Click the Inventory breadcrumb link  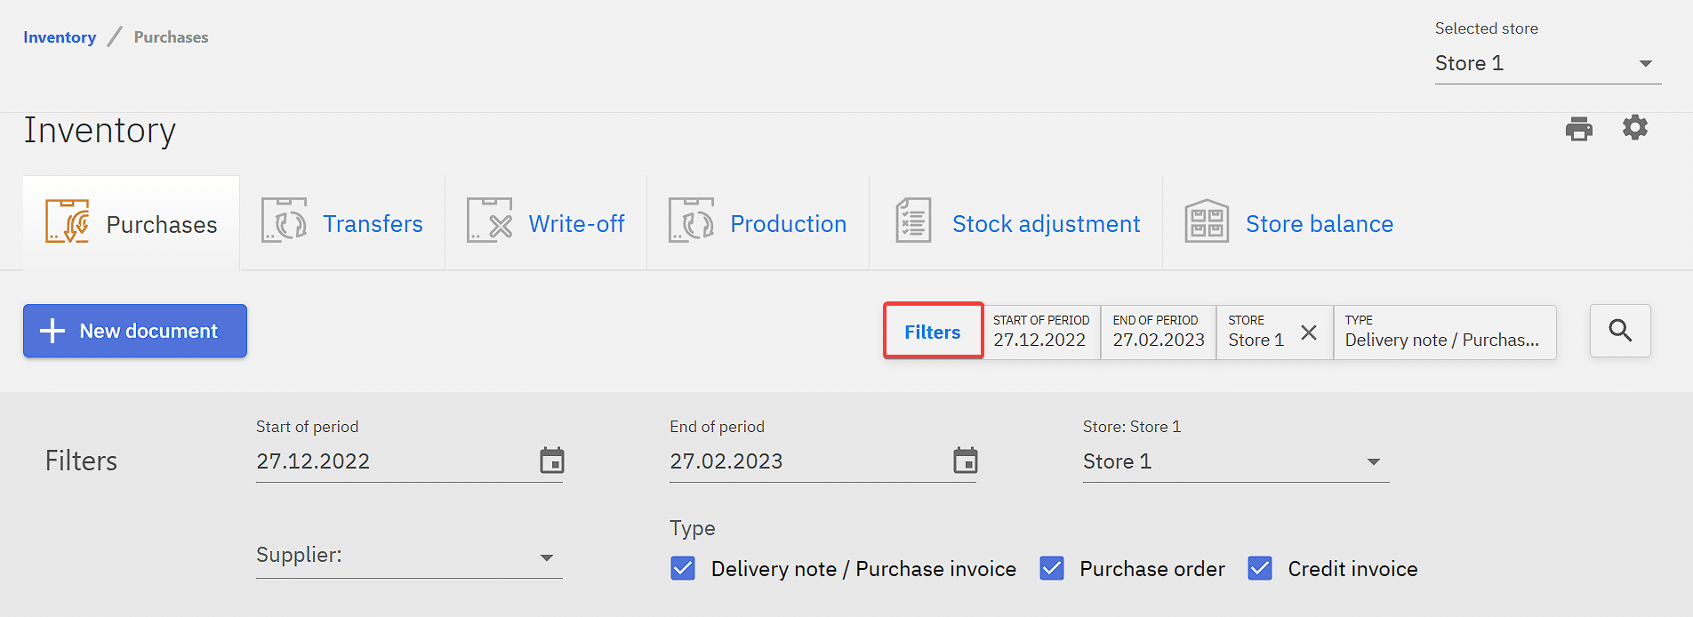(x=60, y=37)
